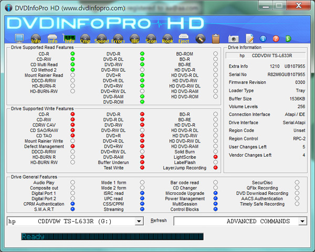Click the 'DVD Download Recording' label
Screen dimensions: 315x252
(262, 193)
